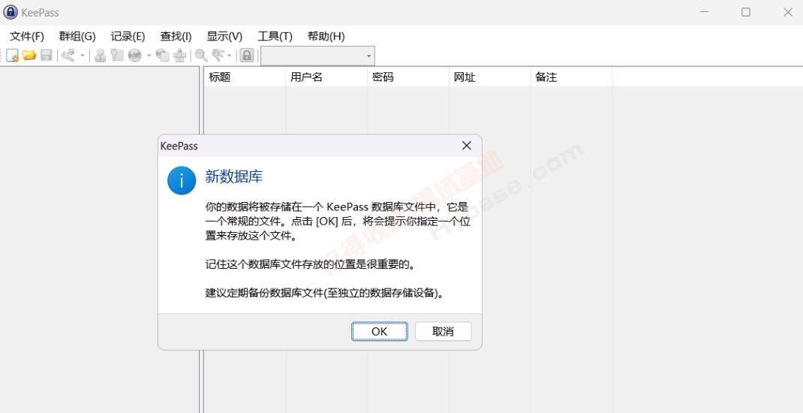The height and width of the screenshot is (413, 803).
Task: Click the Lock workspace padlock icon
Action: click(247, 56)
